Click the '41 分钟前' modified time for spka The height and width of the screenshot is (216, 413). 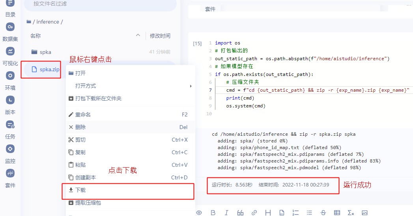click(160, 52)
